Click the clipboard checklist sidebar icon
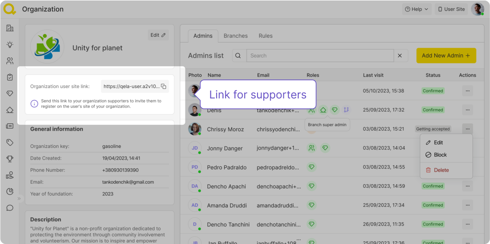 click(10, 77)
